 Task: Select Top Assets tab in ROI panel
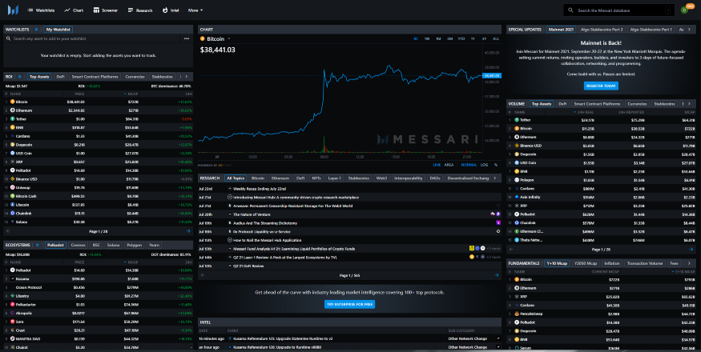[x=39, y=77]
